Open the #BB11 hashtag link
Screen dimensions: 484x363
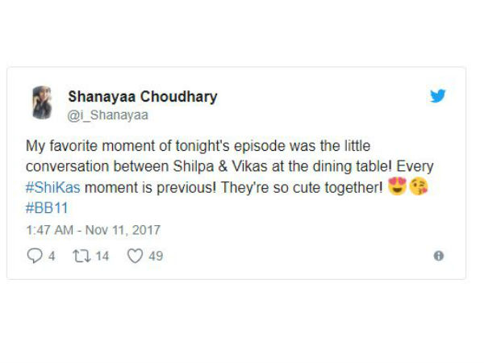click(x=47, y=208)
